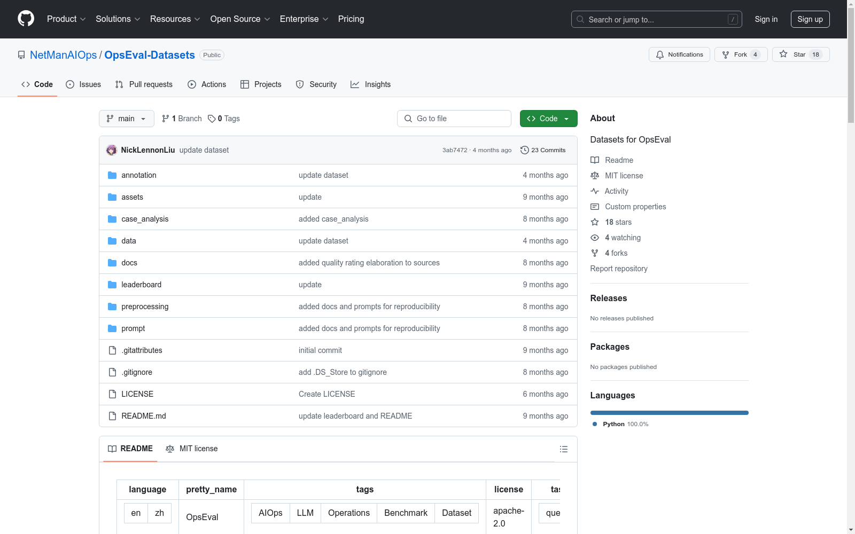Open the data folder icon
Image resolution: width=855 pixels, height=534 pixels.
pyautogui.click(x=112, y=241)
